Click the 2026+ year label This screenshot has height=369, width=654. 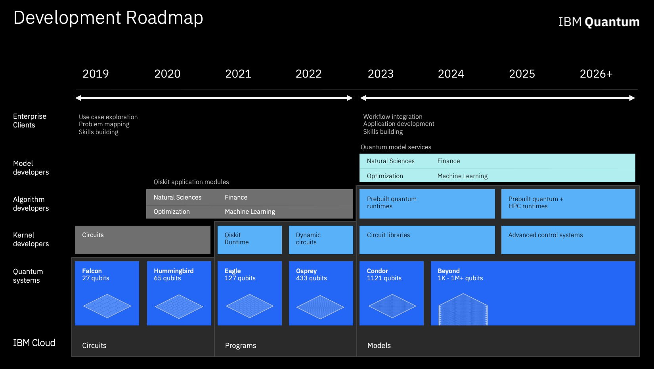point(596,74)
